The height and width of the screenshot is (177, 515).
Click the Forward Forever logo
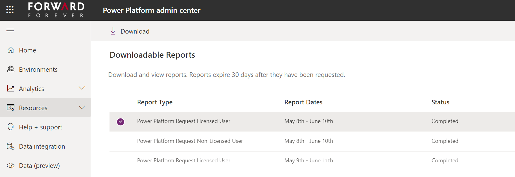[56, 10]
